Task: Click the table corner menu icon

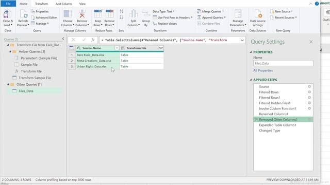Action: [72, 48]
